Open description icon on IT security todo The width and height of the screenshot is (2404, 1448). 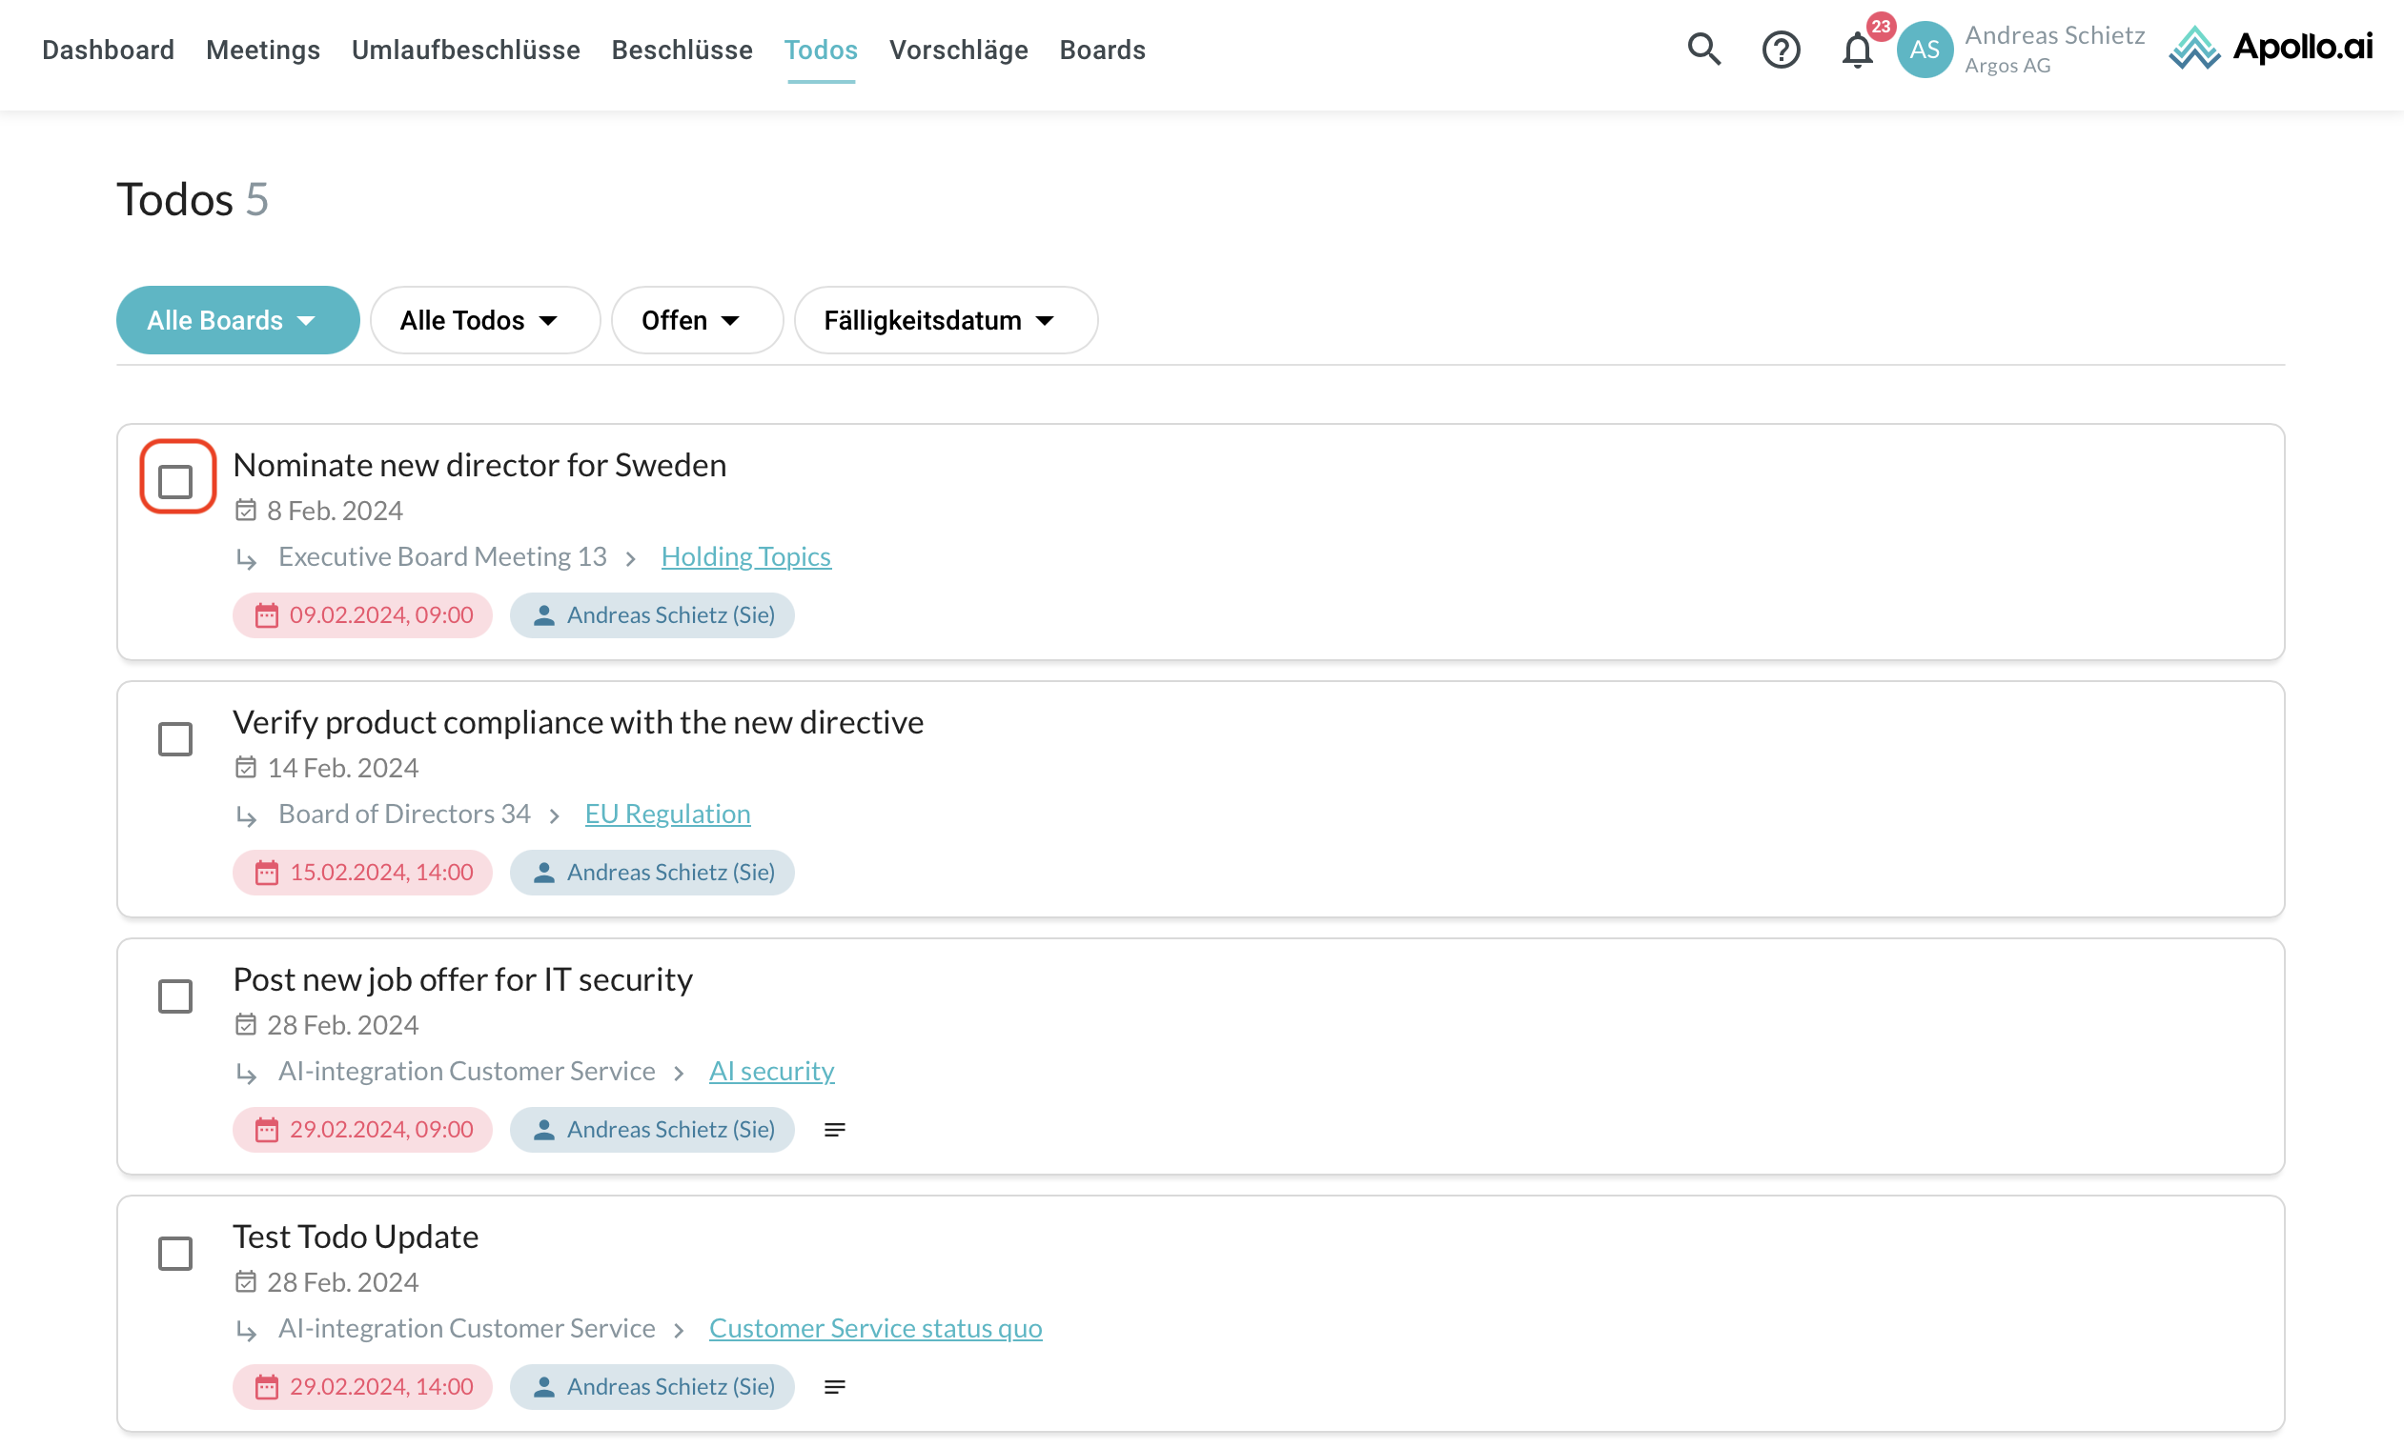[x=834, y=1129]
